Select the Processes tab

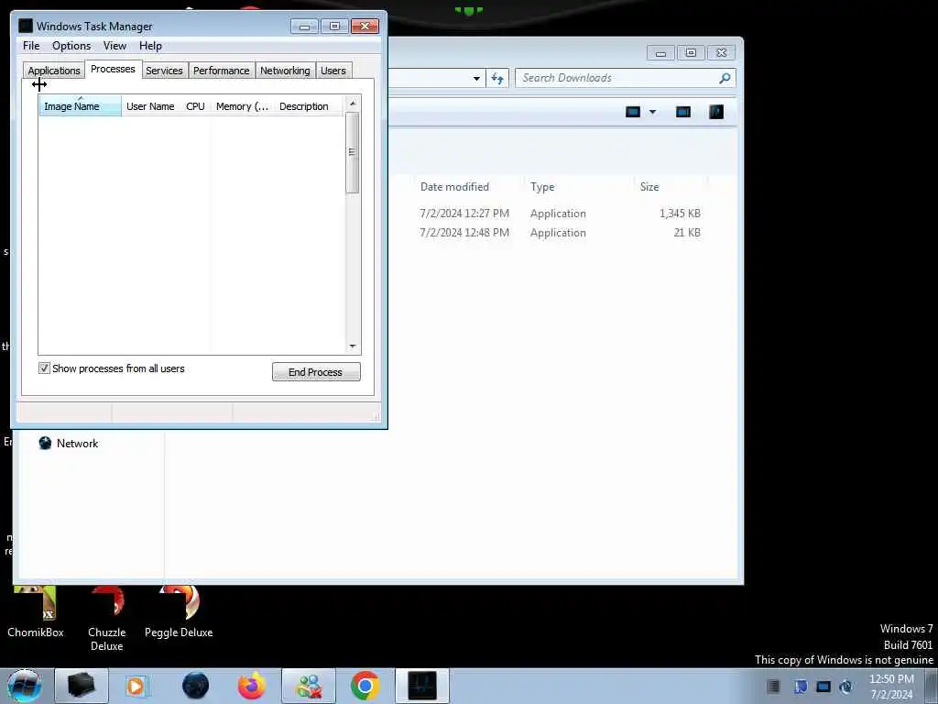coord(113,69)
